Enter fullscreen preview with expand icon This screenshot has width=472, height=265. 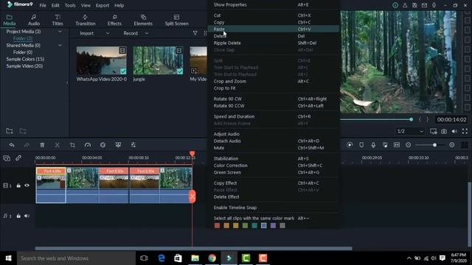(465, 131)
